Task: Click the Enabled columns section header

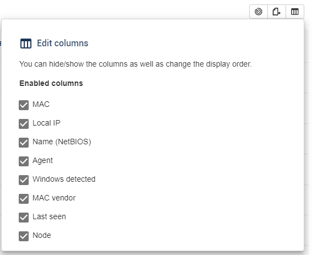Action: click(x=51, y=83)
